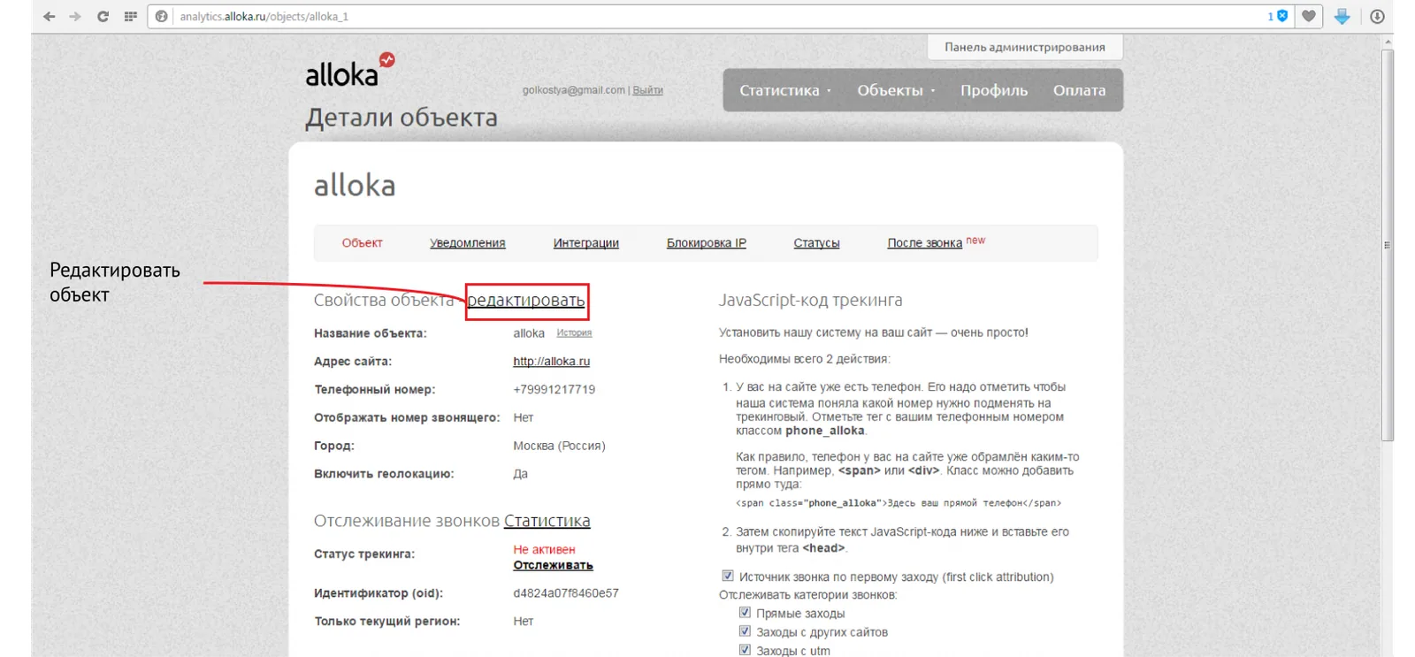Click the 'Не активен' status text
This screenshot has width=1415, height=657.
tap(544, 549)
